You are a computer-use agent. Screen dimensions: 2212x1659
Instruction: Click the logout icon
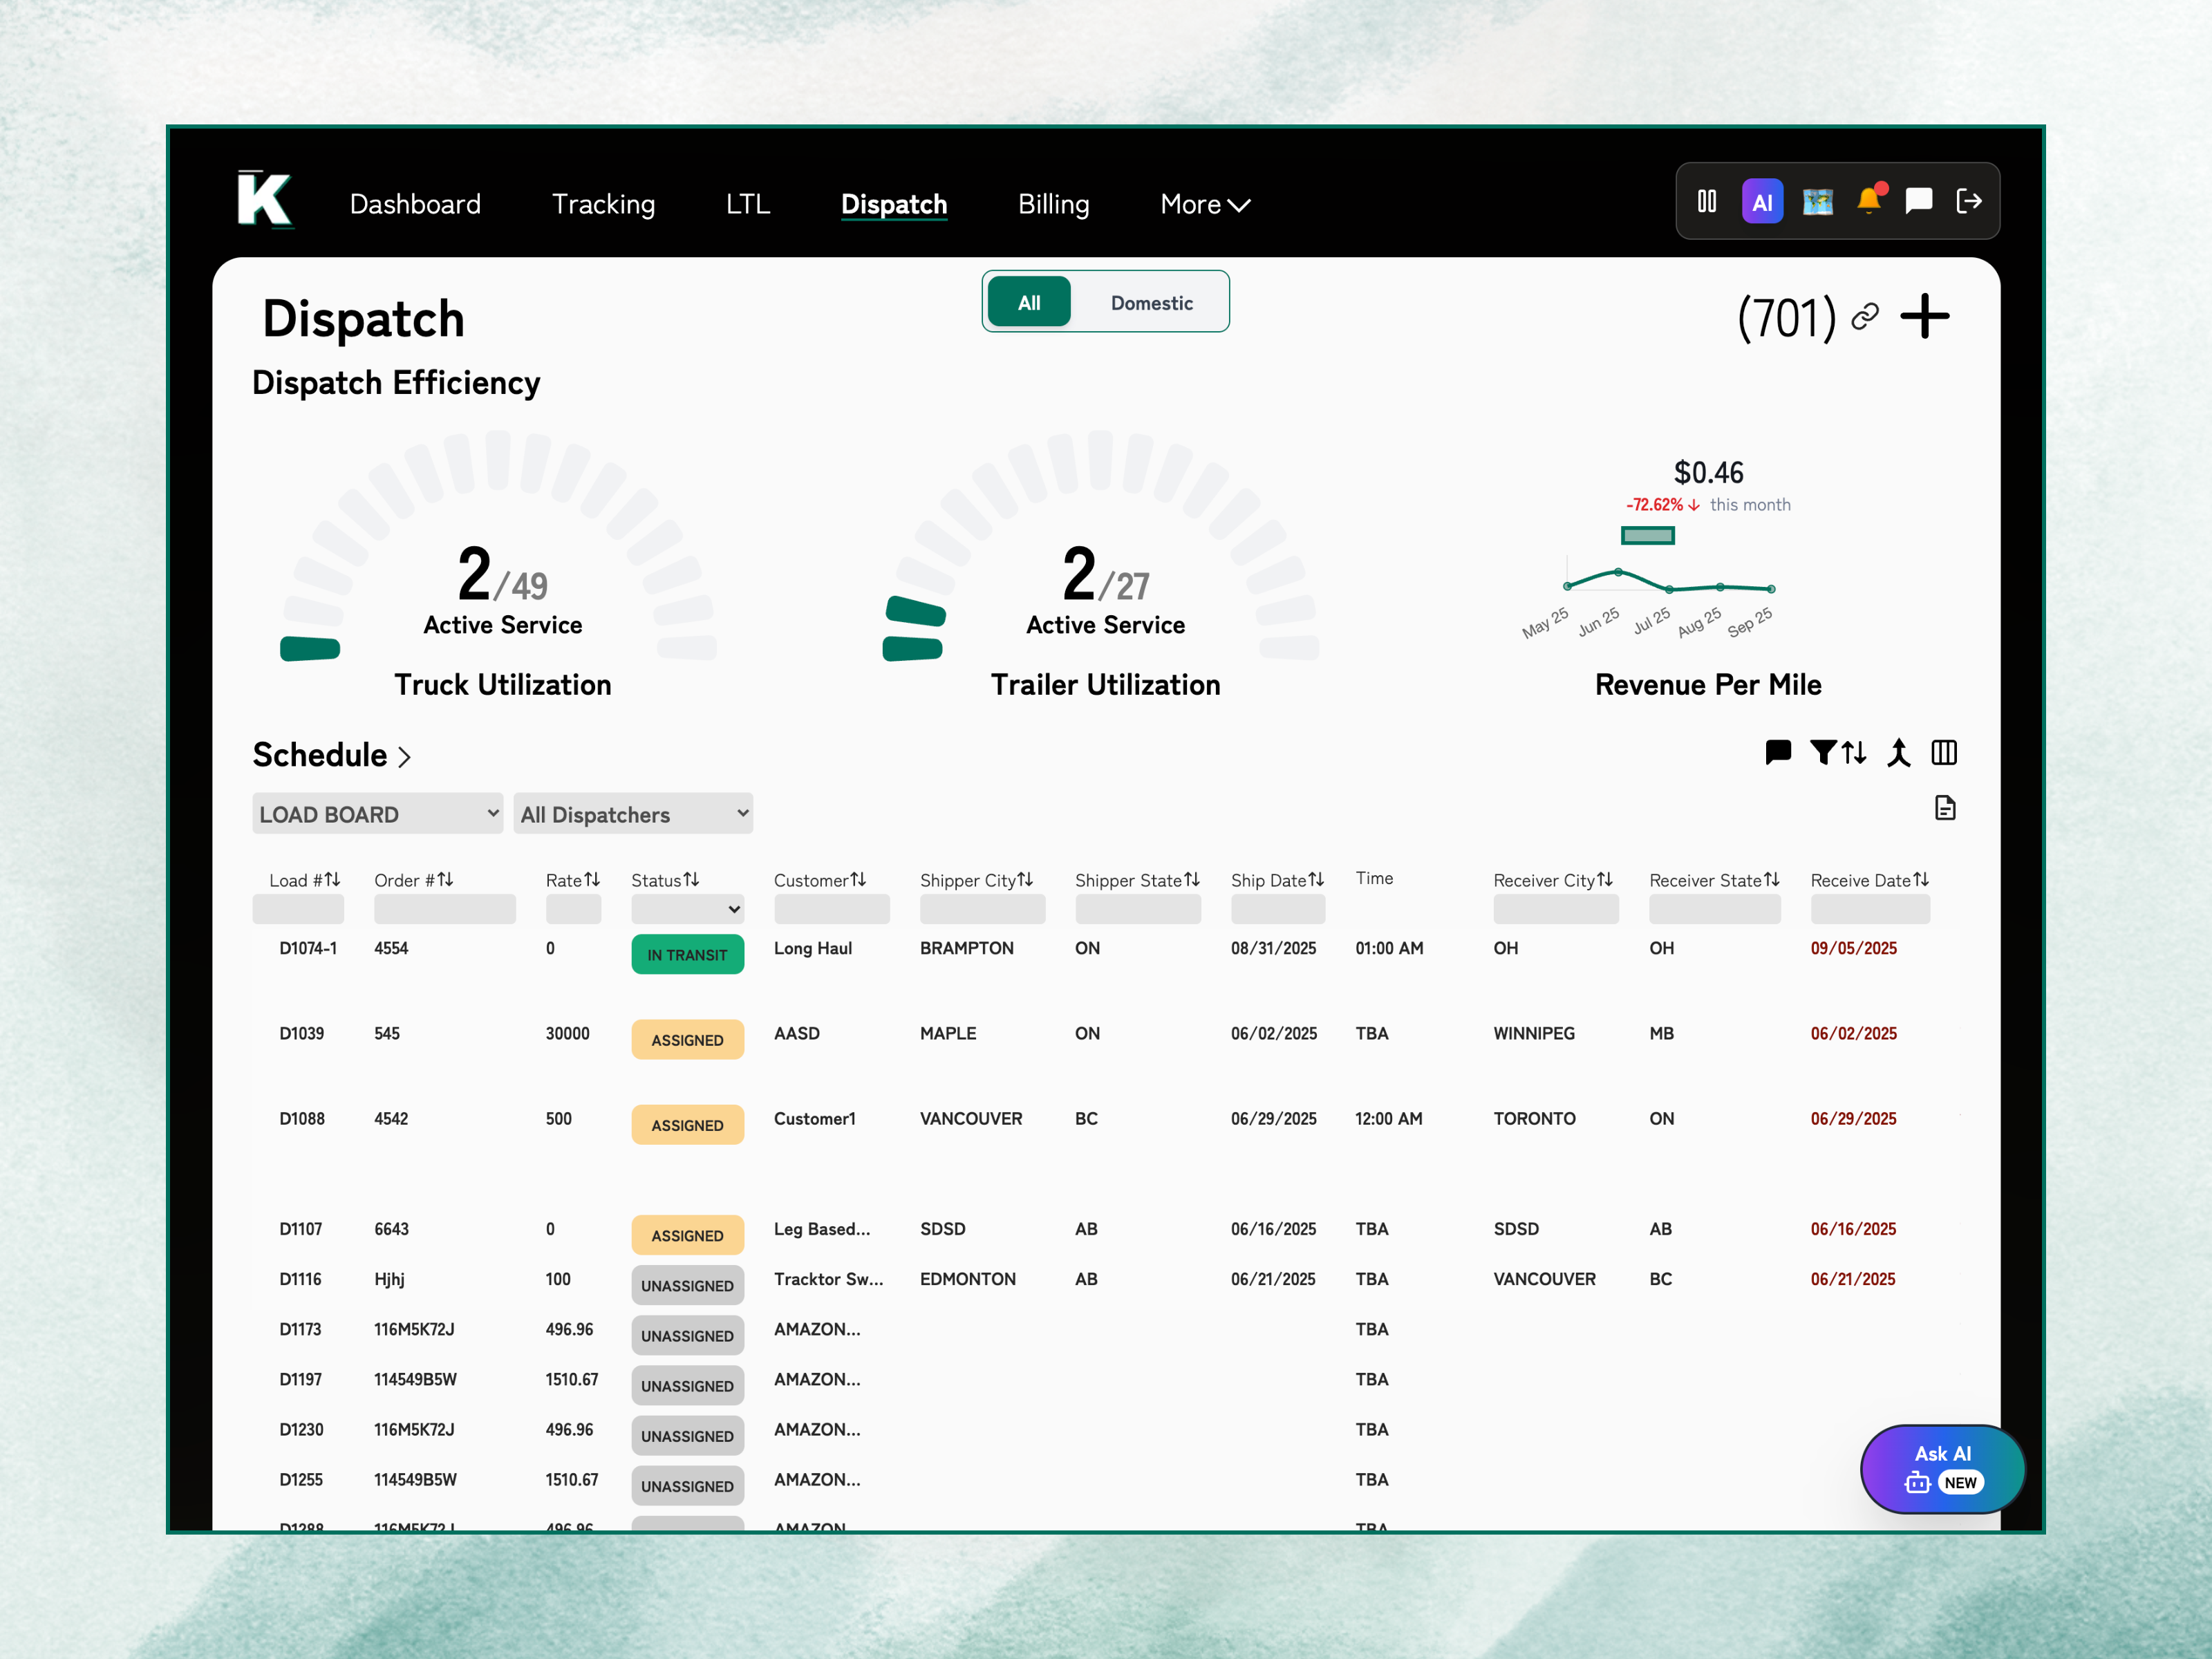1968,201
